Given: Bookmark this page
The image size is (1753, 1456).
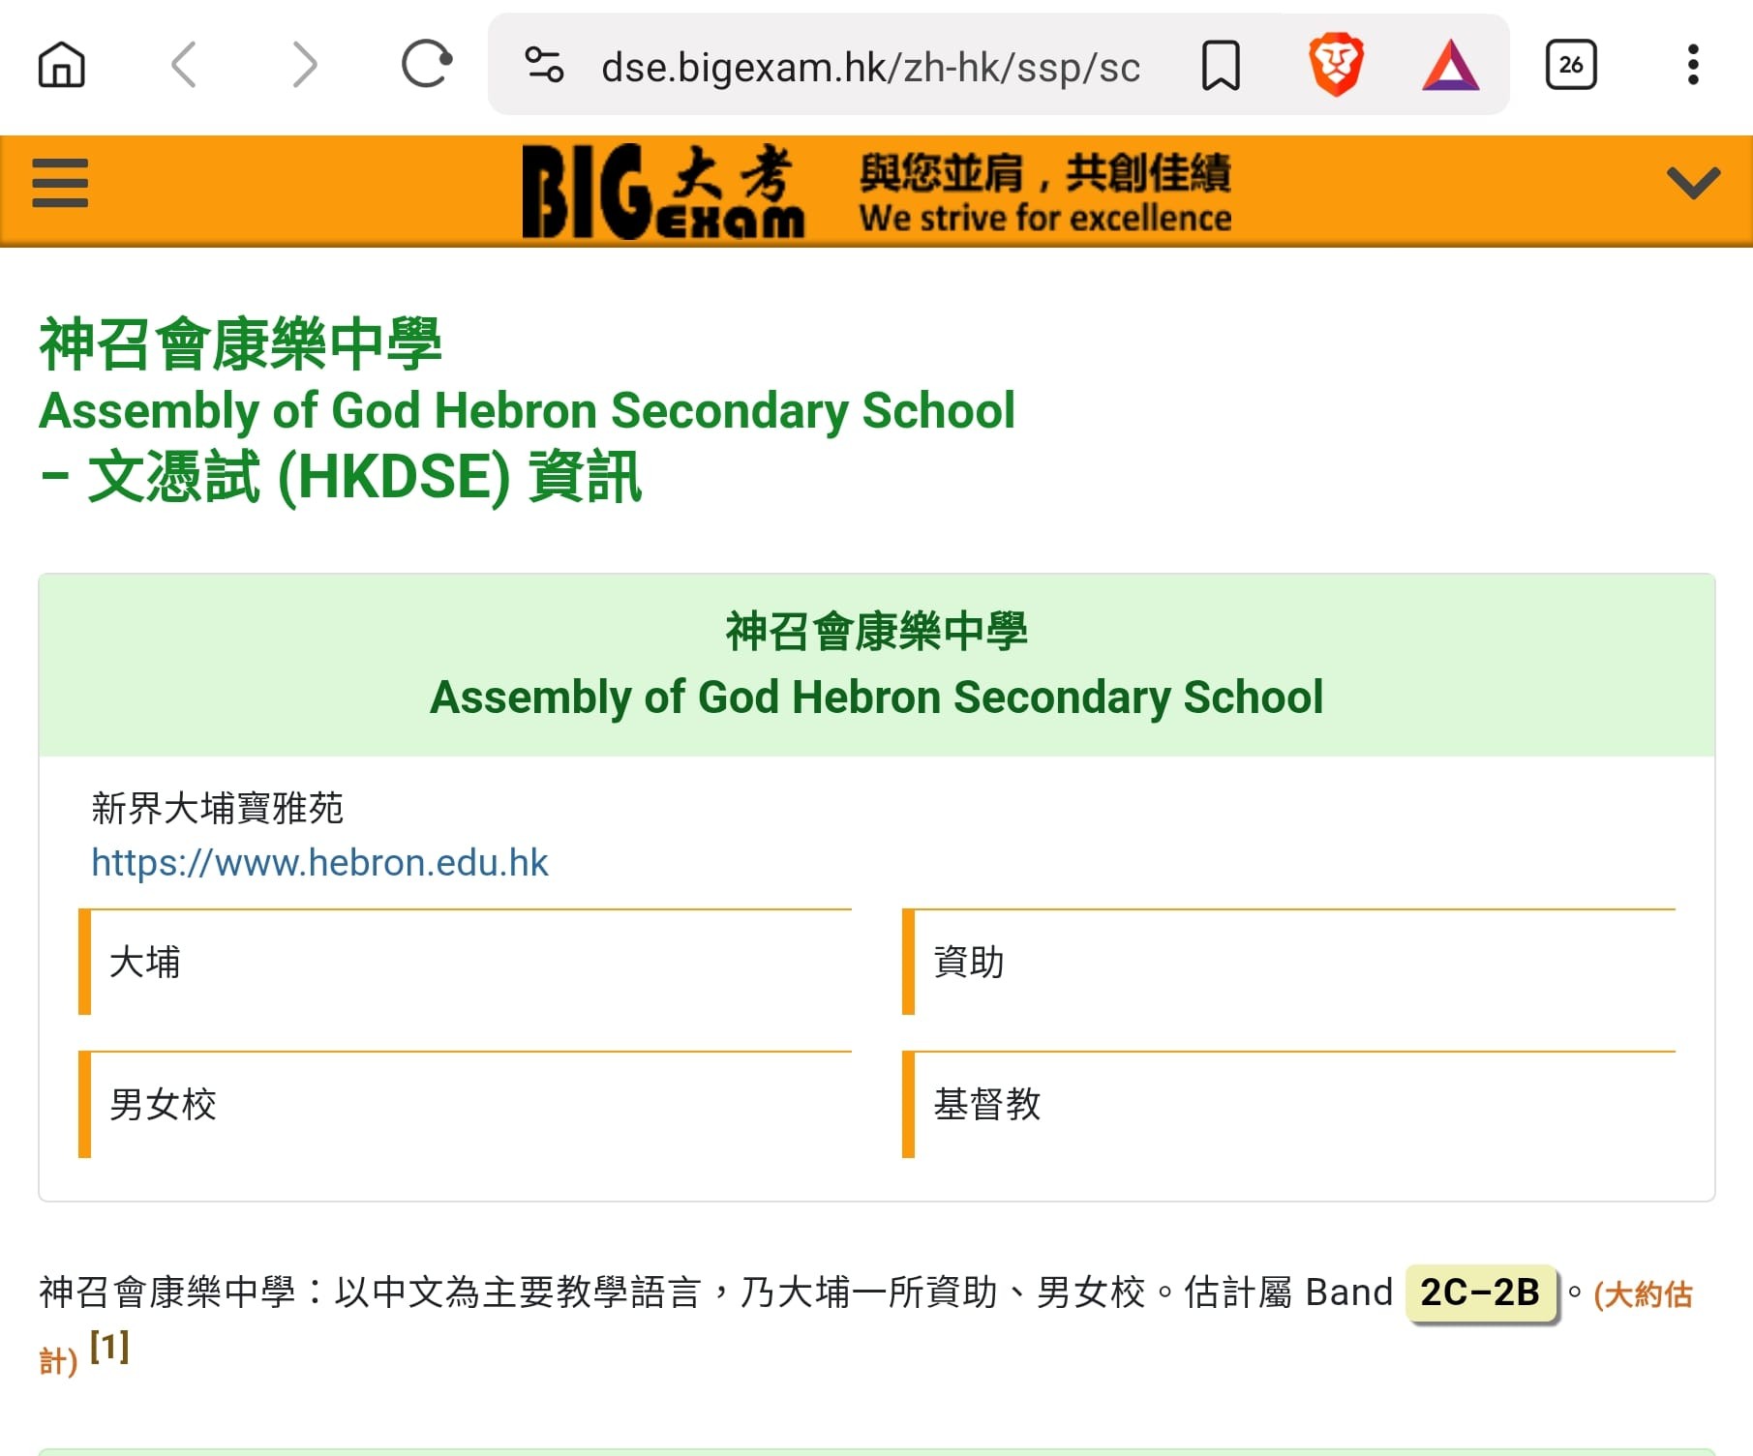Looking at the screenshot, I should 1220,66.
